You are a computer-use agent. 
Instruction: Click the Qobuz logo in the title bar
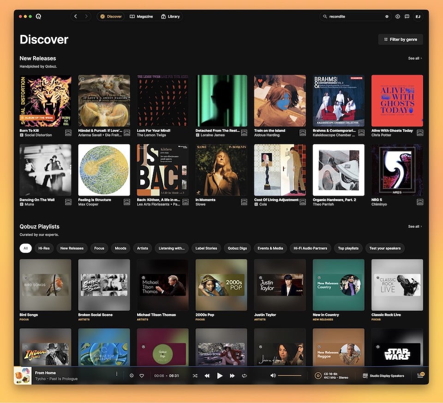tap(38, 16)
